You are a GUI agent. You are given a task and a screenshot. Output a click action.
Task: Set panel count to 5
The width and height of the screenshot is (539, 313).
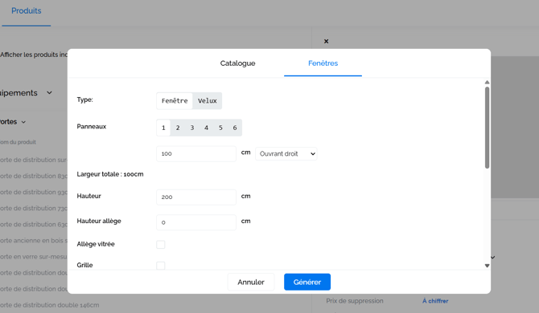pyautogui.click(x=220, y=128)
